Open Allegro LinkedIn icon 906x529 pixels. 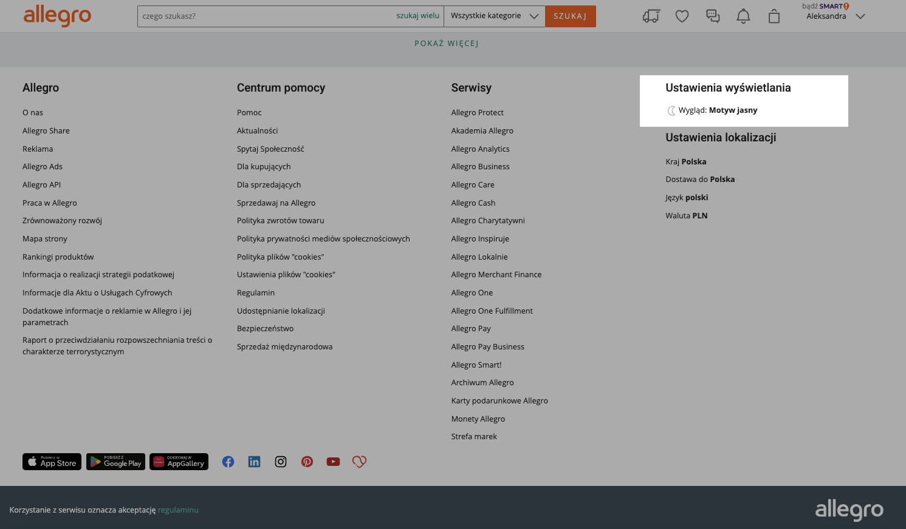[x=254, y=462]
